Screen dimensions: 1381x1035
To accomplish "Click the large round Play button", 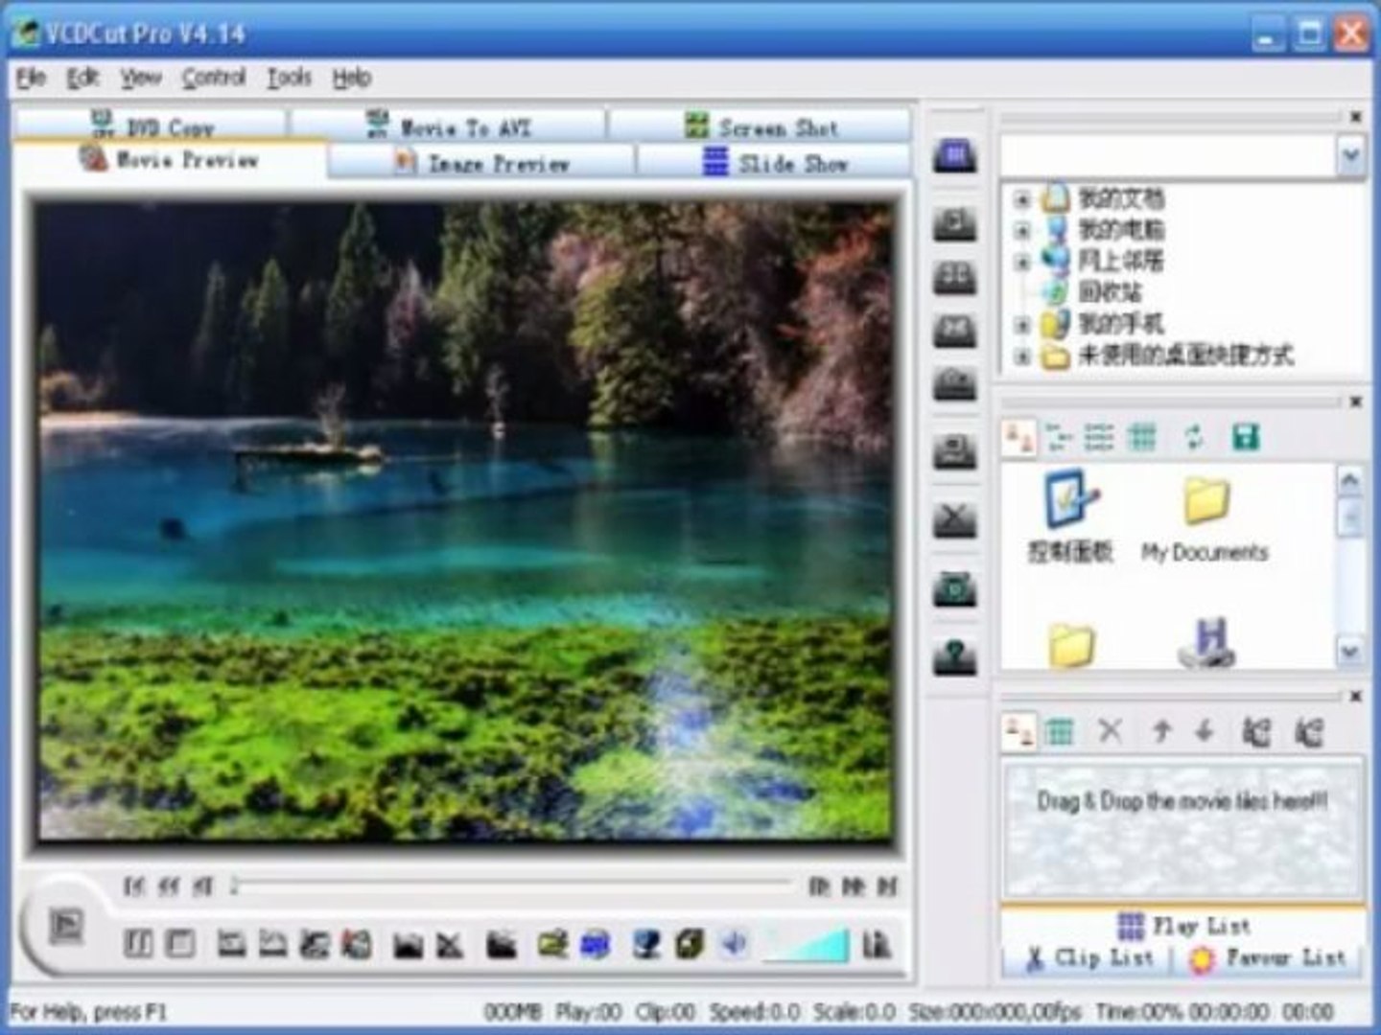I will pos(66,926).
